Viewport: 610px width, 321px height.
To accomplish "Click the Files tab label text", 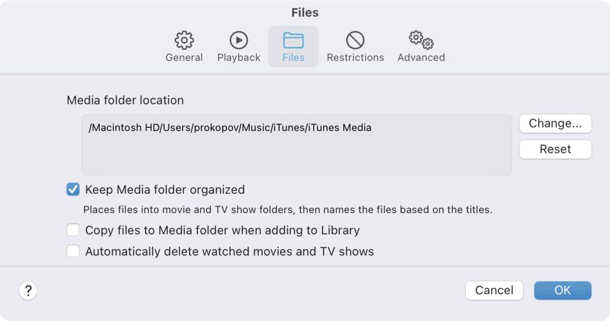I will (x=293, y=58).
